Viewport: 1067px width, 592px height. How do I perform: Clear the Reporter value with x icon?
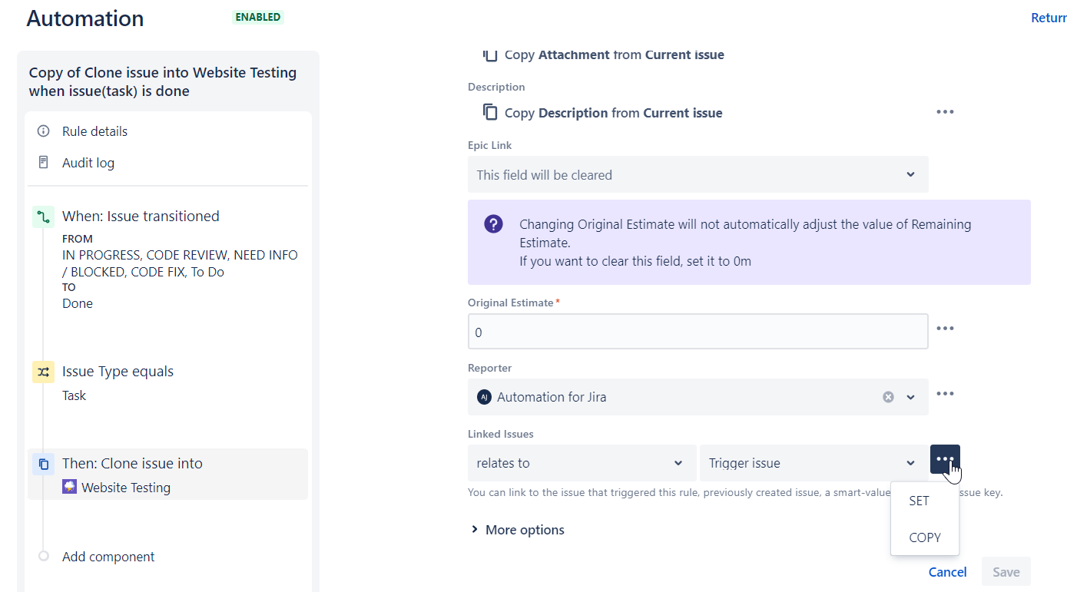888,397
